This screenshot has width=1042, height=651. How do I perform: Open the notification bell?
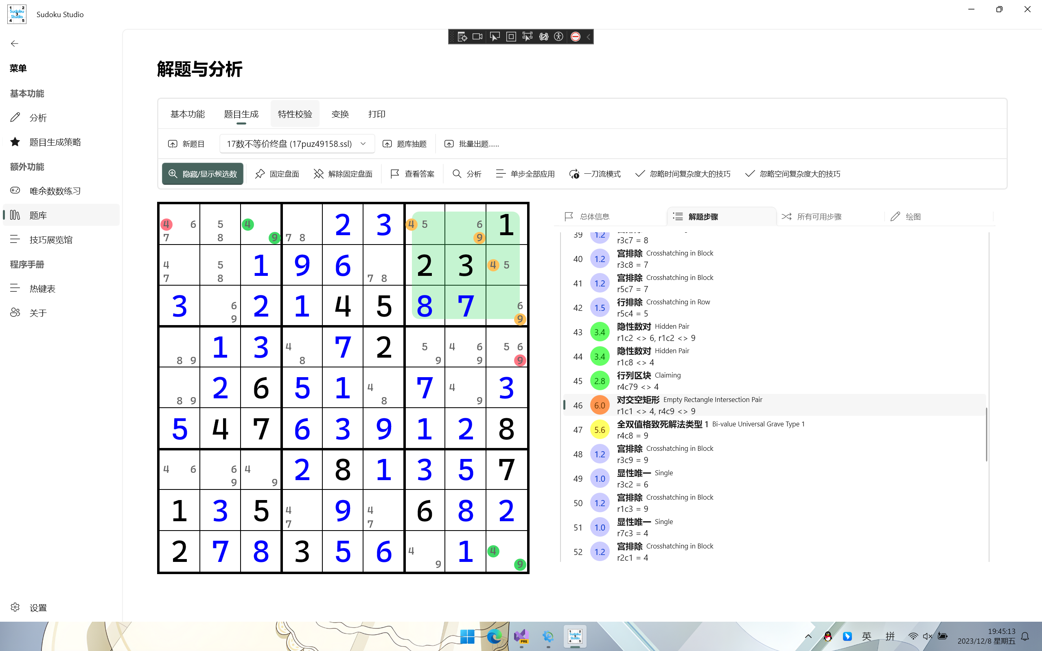click(1025, 636)
